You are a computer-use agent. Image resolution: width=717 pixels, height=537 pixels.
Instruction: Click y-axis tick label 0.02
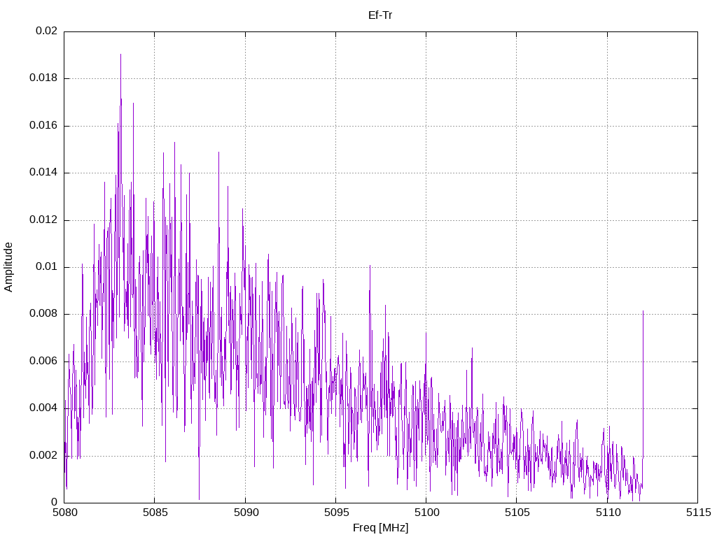click(x=47, y=31)
